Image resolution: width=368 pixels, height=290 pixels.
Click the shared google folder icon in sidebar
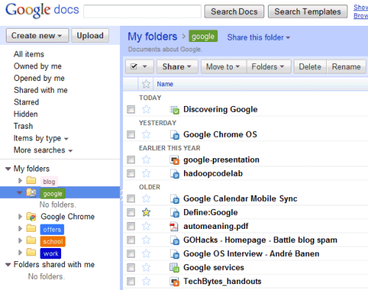point(31,193)
